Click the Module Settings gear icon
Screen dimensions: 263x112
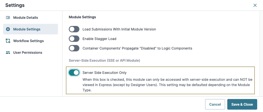coord(8,29)
